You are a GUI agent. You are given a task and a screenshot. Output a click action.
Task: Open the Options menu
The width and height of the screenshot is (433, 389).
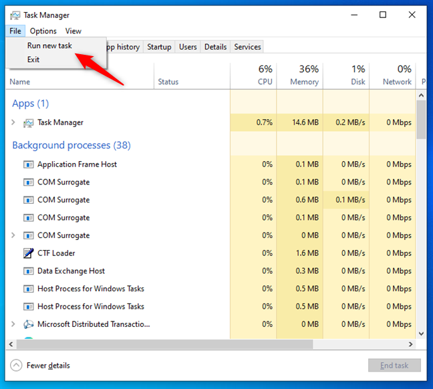coord(43,31)
